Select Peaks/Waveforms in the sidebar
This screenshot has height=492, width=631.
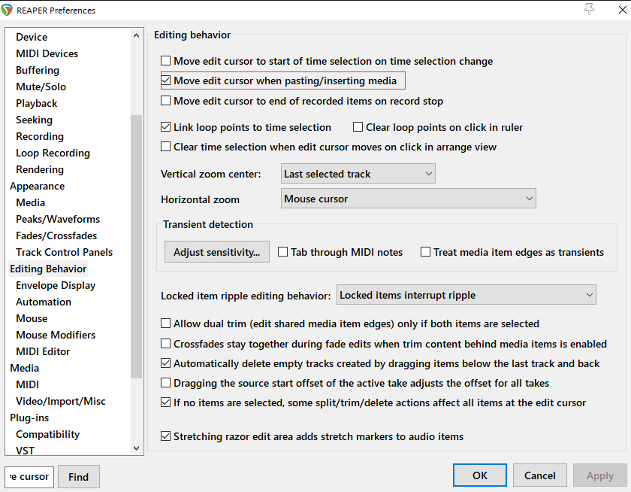coord(58,219)
